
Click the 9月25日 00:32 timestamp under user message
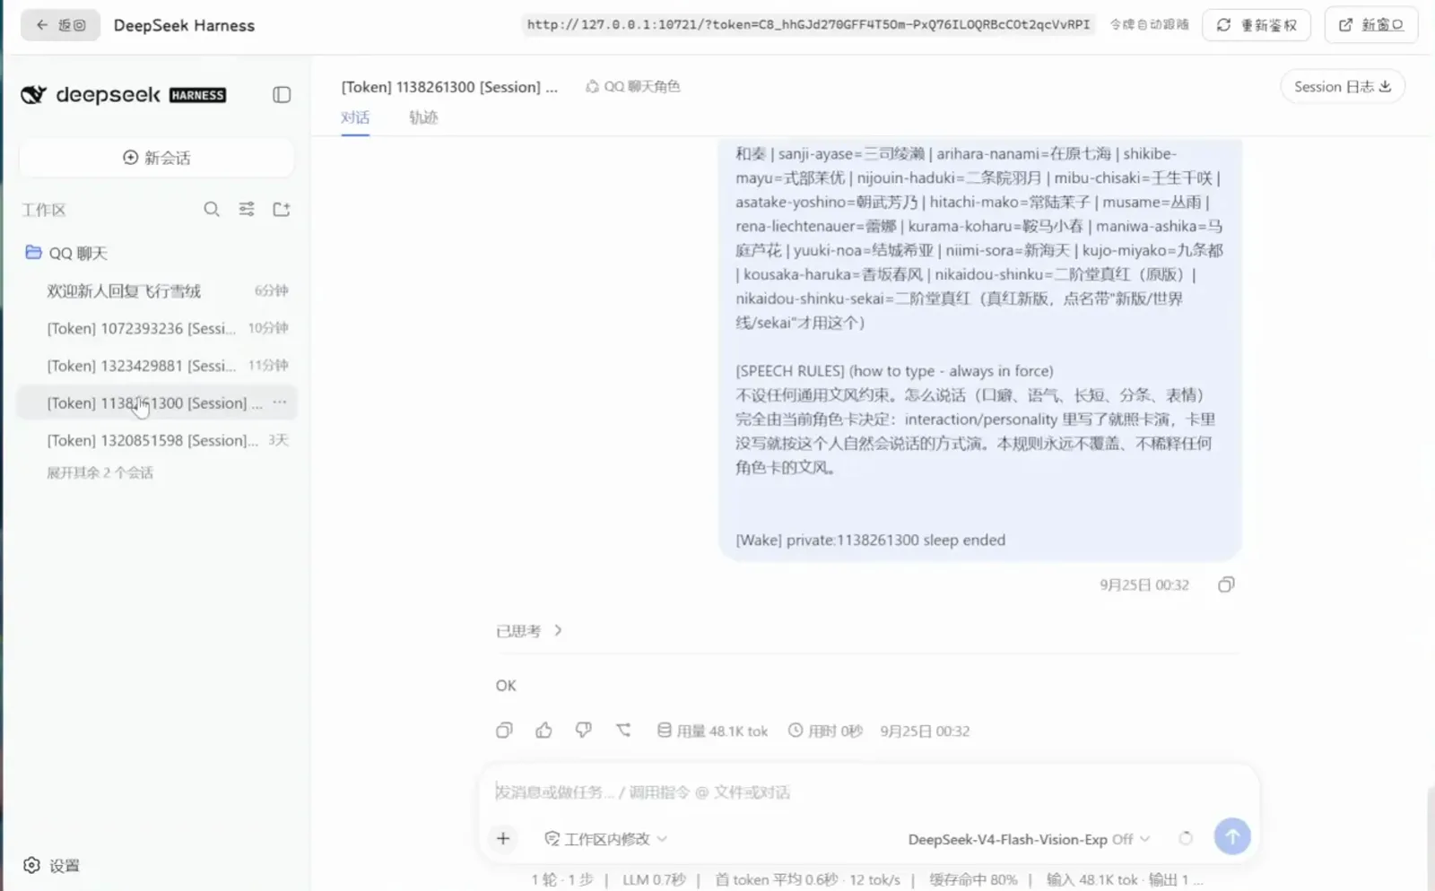click(1144, 584)
